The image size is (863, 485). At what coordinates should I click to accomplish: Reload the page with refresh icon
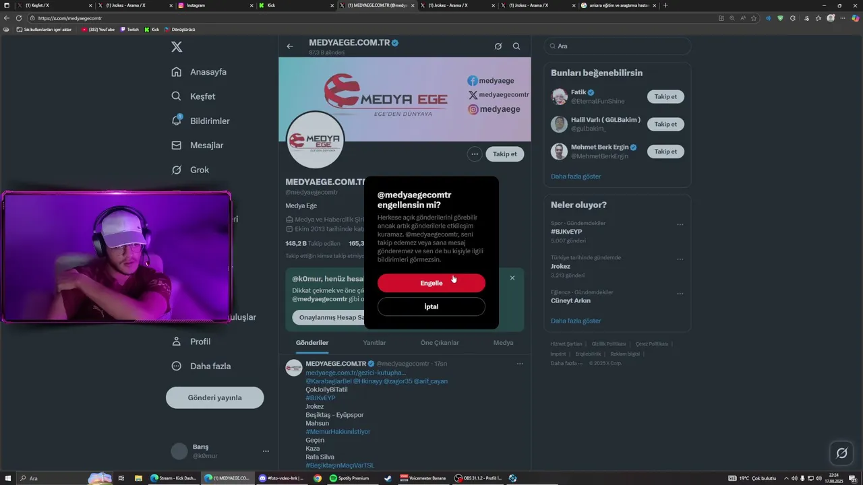click(18, 18)
